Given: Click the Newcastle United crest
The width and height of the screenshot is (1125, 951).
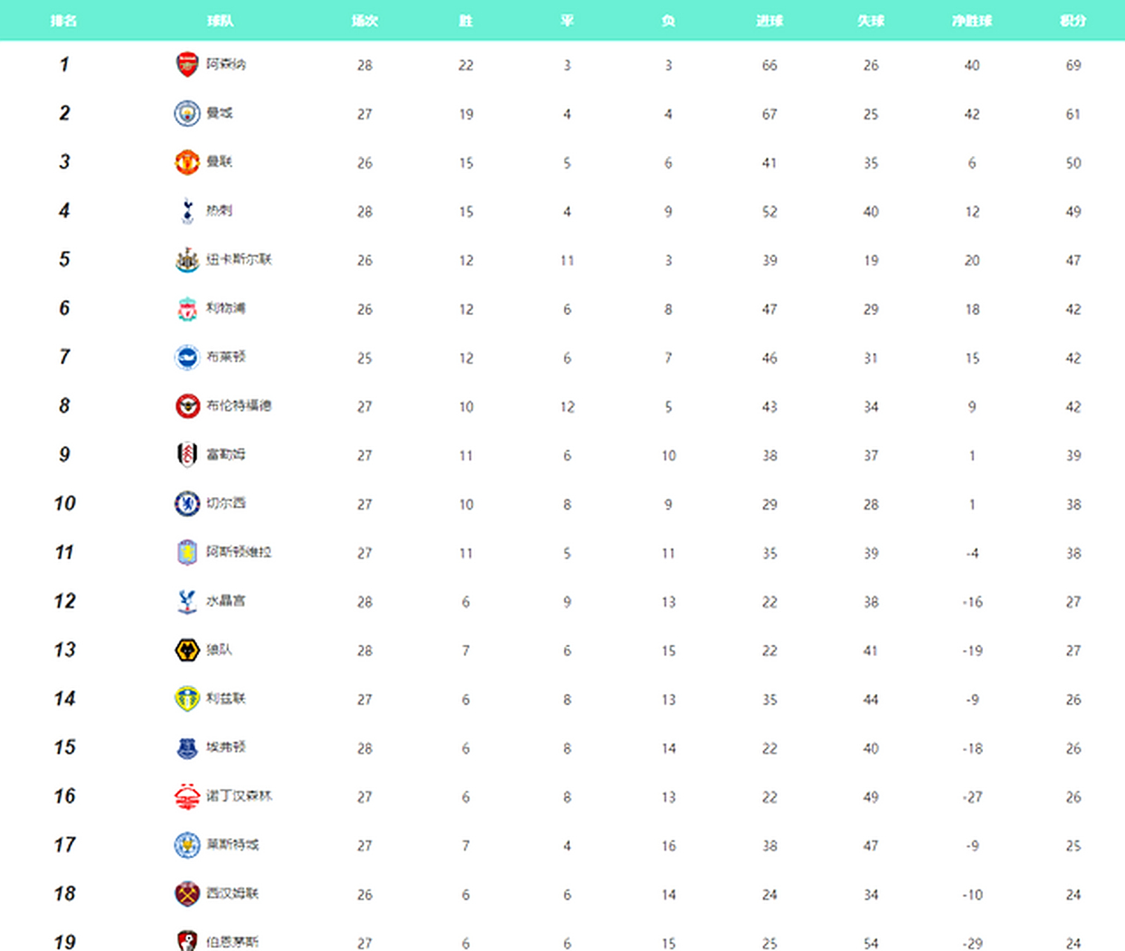Looking at the screenshot, I should coord(187,260).
